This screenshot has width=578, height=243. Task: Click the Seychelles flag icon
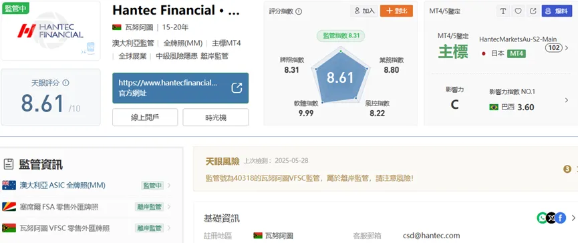click(x=9, y=206)
